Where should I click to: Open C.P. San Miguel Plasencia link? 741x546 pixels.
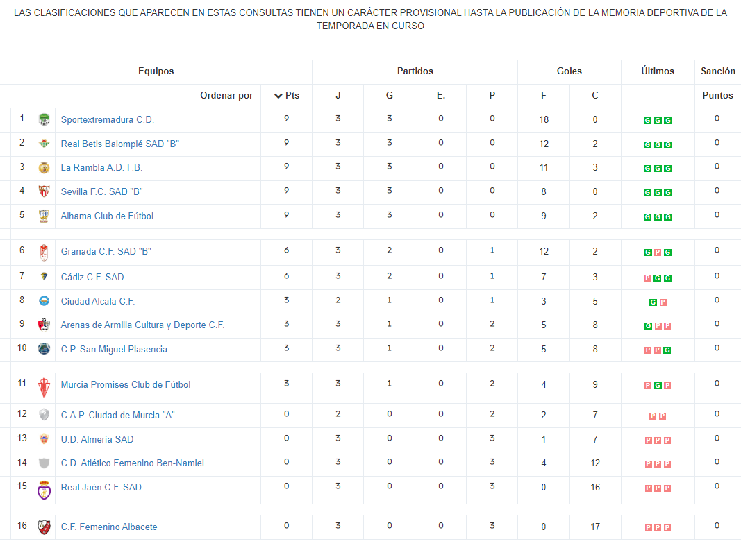[x=114, y=349]
